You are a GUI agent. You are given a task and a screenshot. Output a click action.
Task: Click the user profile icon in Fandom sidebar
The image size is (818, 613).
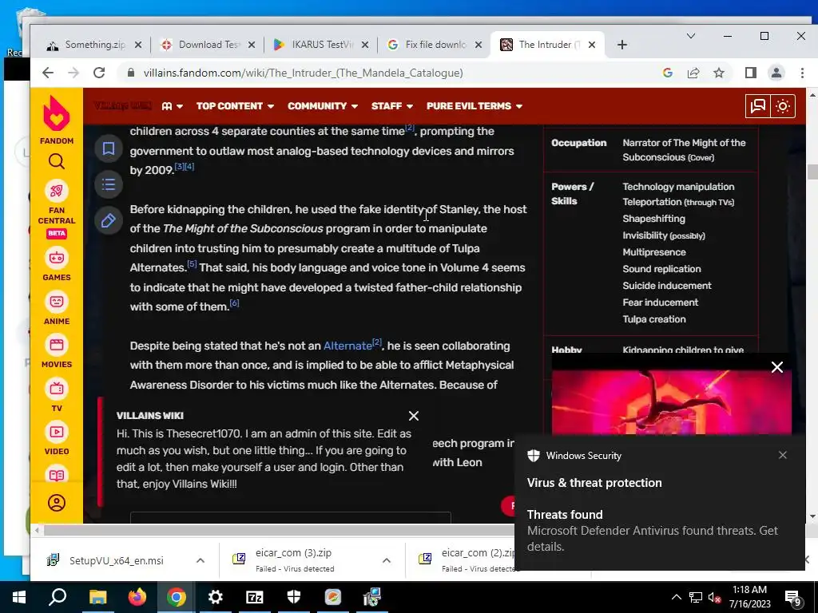coord(57,503)
